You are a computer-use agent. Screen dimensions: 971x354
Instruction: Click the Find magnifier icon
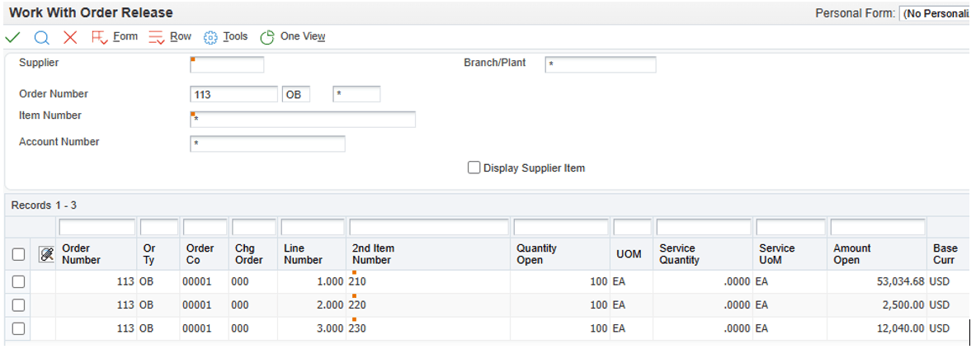click(41, 37)
